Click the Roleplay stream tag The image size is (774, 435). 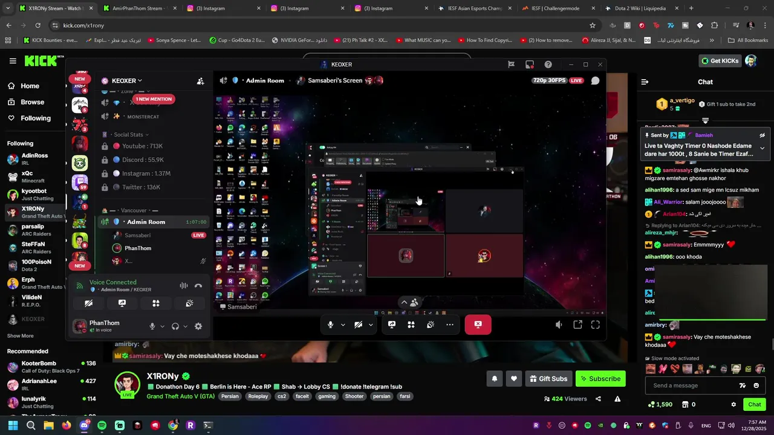click(258, 396)
